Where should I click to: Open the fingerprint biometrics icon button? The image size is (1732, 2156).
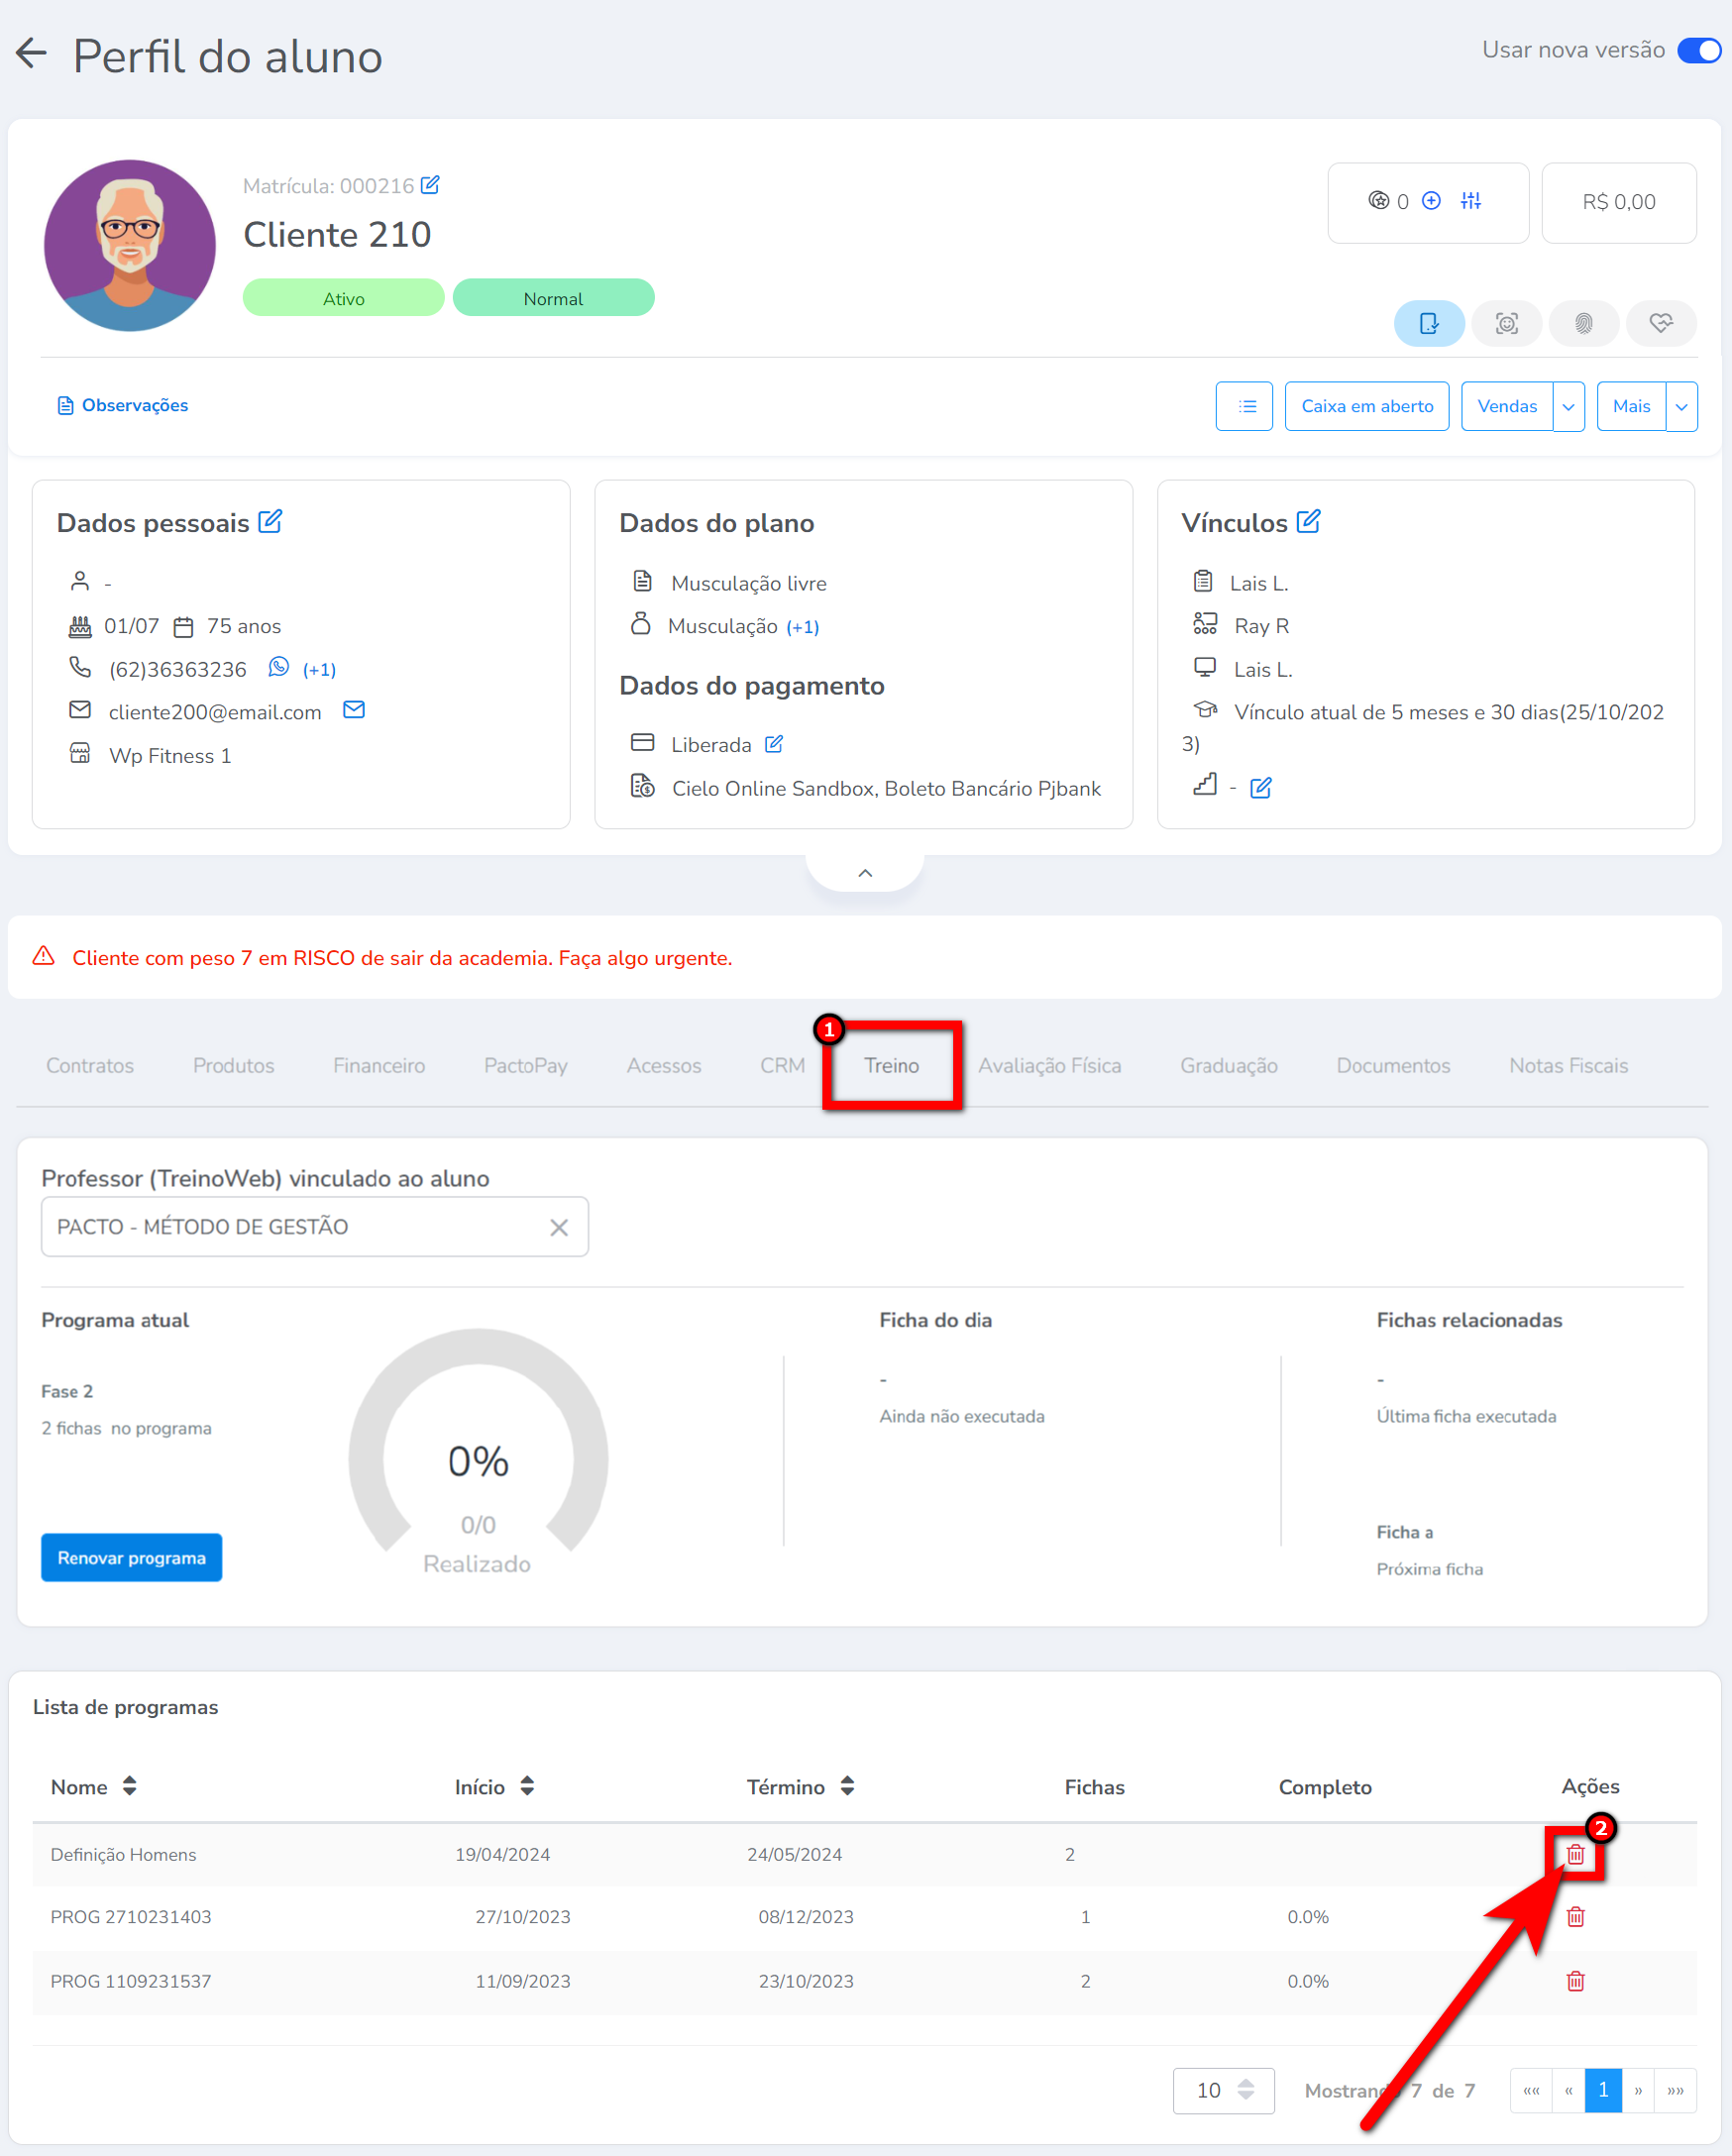tap(1583, 323)
